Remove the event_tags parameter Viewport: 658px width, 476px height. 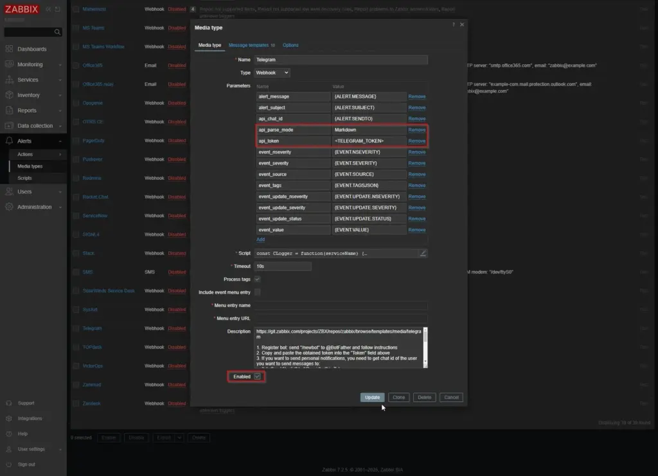pos(416,186)
